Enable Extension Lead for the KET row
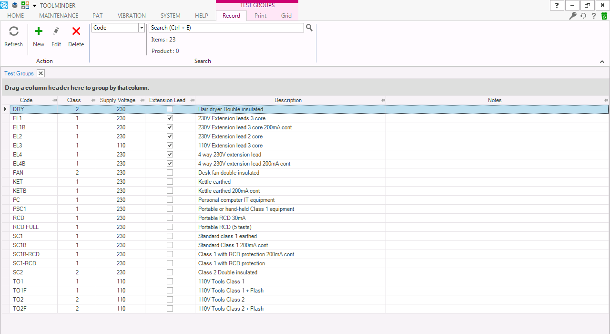 pos(170,182)
